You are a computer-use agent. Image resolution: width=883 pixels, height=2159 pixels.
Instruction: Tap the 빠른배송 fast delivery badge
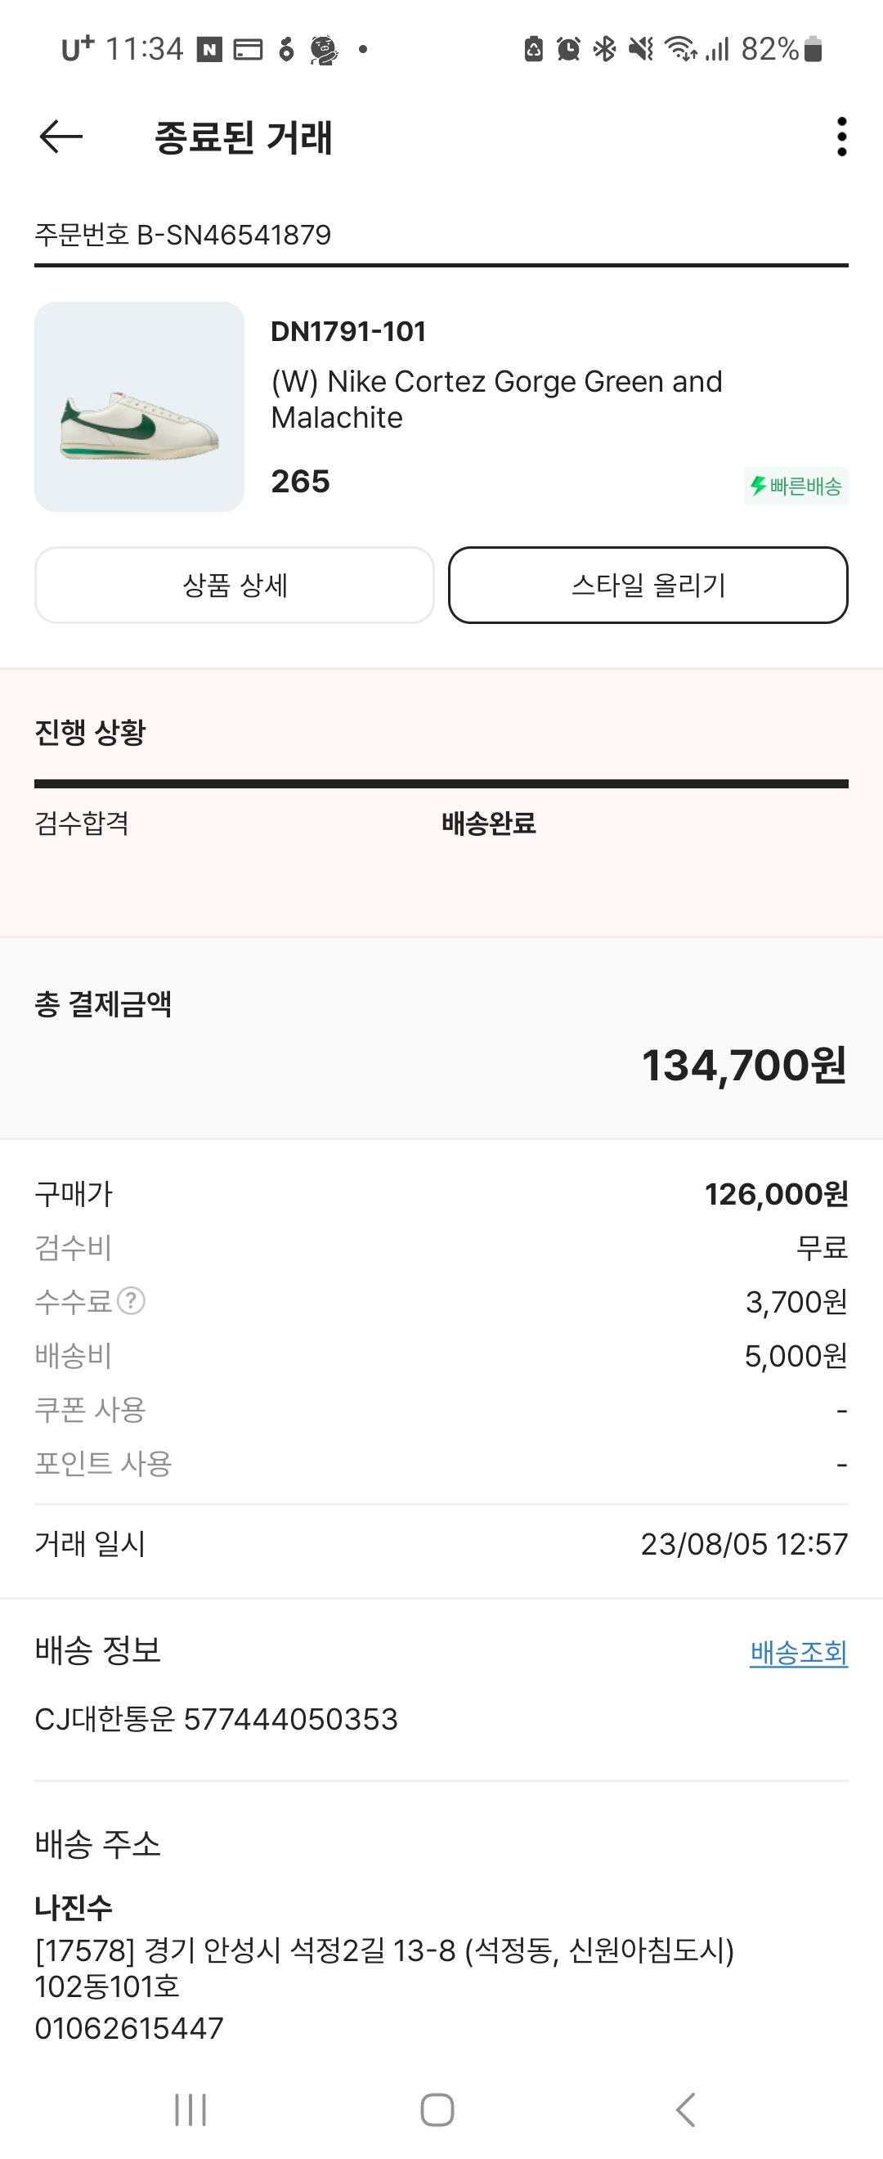pos(795,486)
